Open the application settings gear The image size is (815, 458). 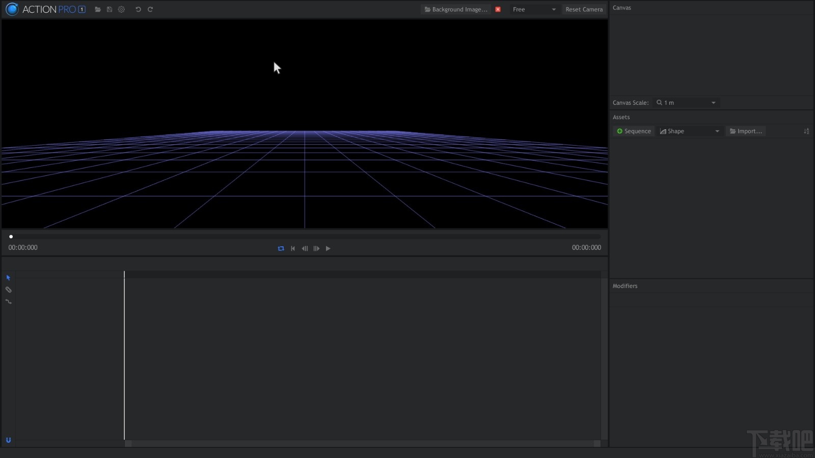pos(121,9)
